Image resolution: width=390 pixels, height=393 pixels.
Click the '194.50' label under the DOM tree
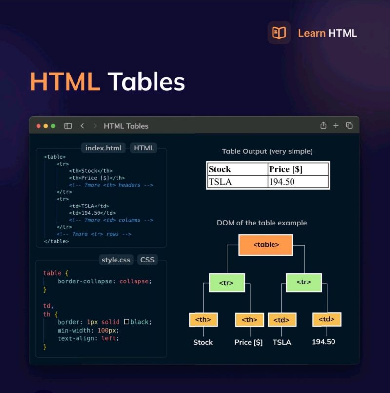(x=324, y=342)
